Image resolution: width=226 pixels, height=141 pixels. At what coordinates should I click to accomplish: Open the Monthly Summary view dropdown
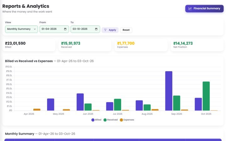[x=21, y=29]
